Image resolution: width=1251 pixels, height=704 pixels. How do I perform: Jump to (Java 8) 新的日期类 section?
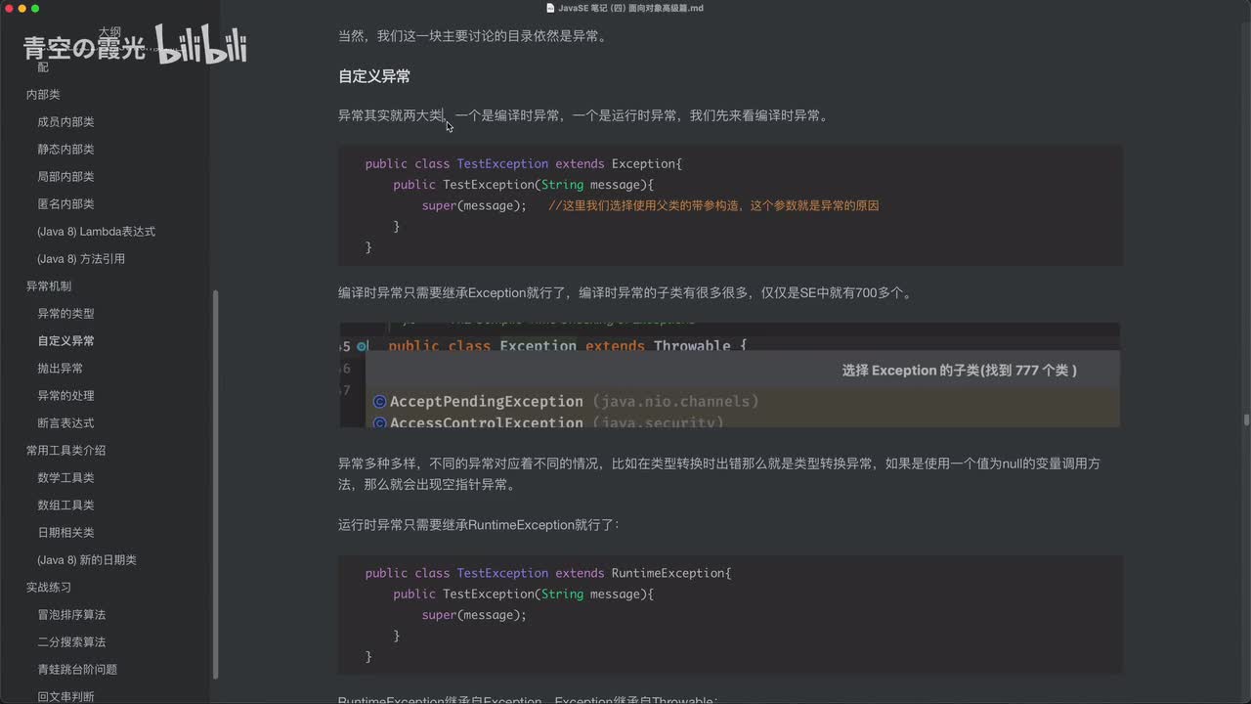pyautogui.click(x=87, y=560)
